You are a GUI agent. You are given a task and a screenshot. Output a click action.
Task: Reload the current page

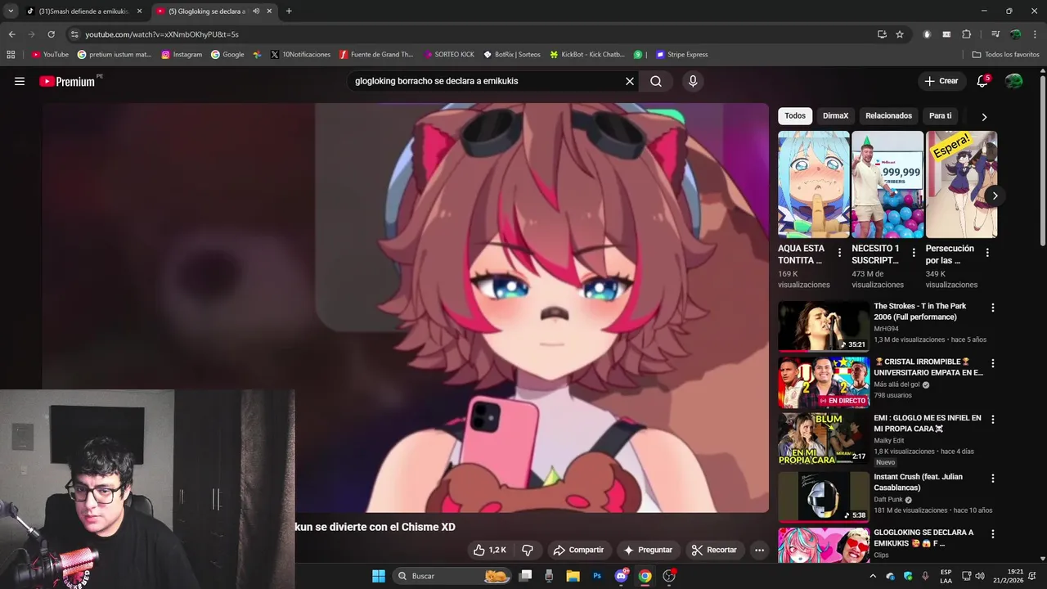tap(51, 34)
